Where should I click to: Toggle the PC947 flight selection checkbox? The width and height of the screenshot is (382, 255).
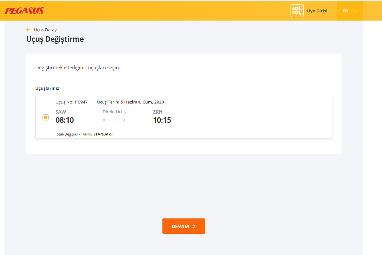coord(46,117)
